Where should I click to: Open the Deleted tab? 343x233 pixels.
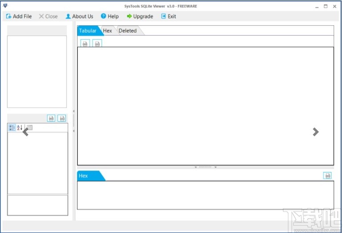click(x=128, y=31)
